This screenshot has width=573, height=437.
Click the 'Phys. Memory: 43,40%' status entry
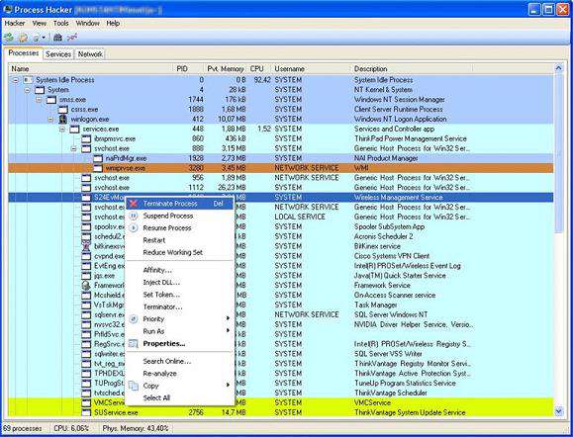pos(136,428)
